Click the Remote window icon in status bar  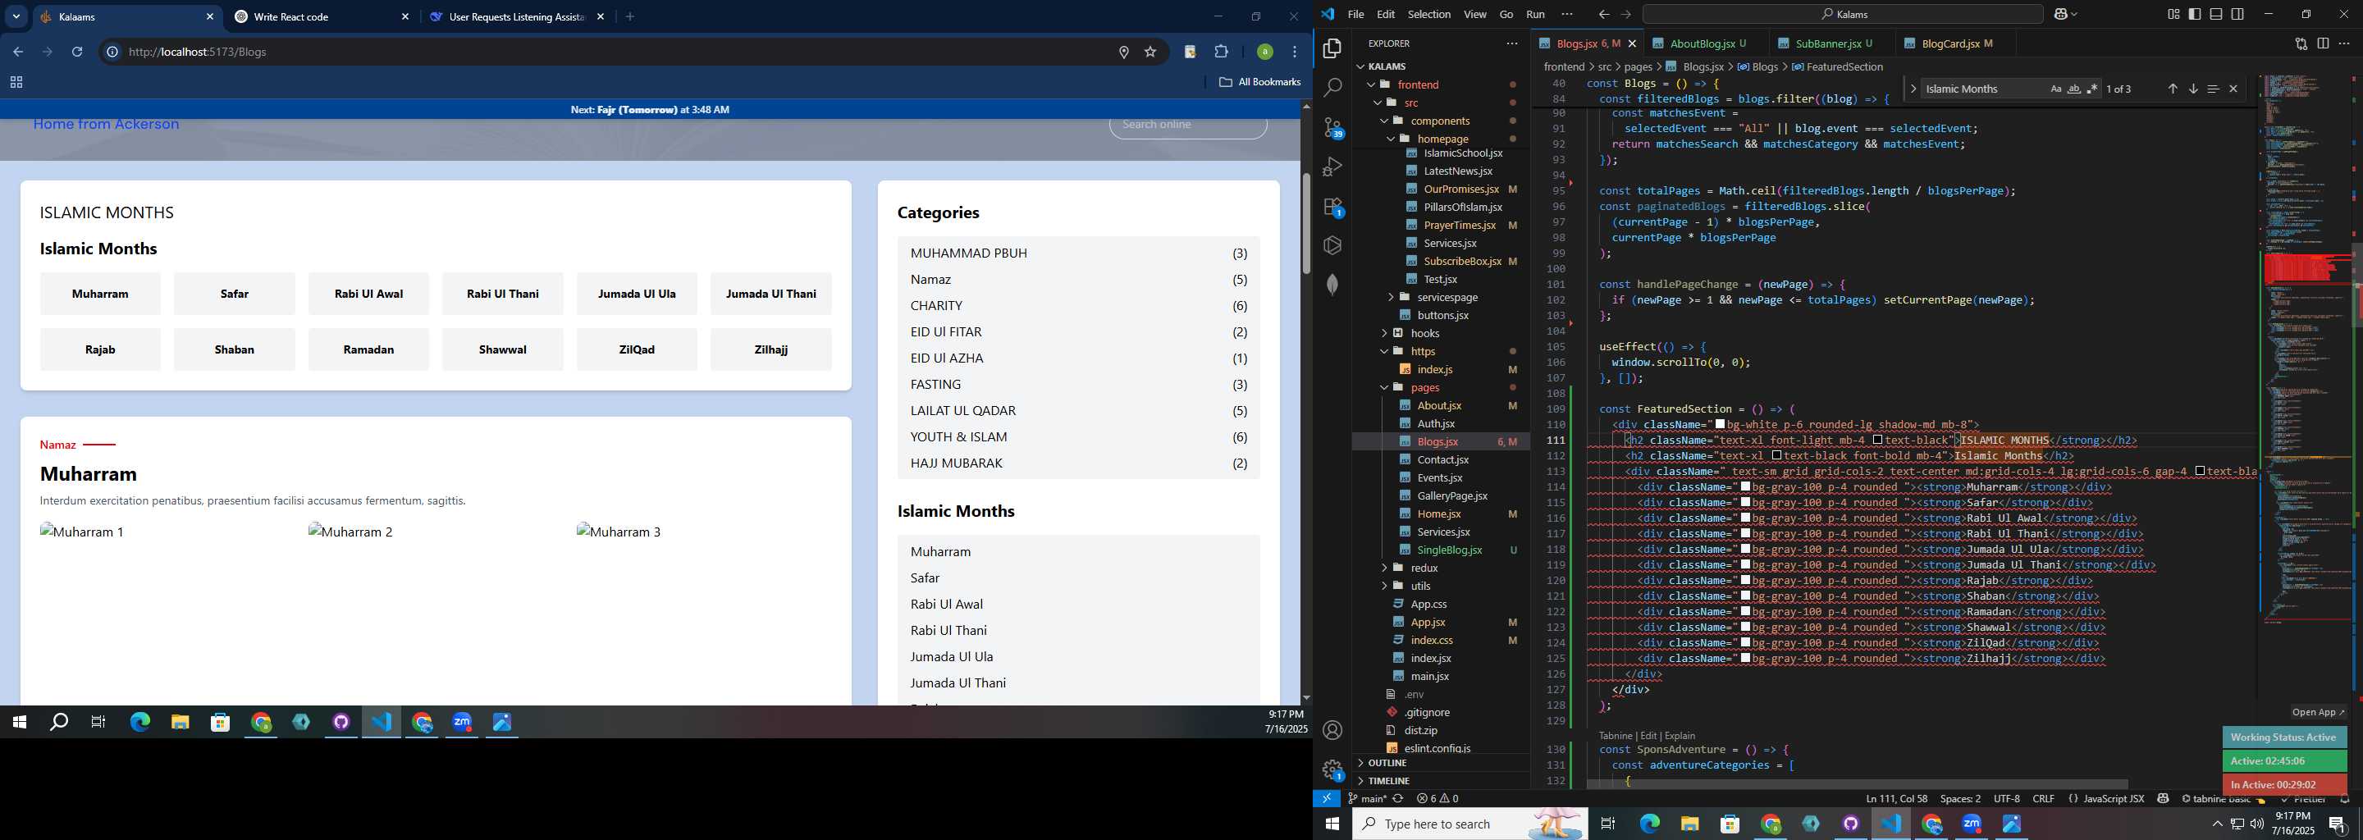click(1327, 799)
